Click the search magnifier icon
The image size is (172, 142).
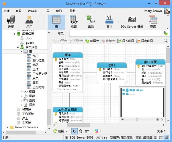coord(166,41)
